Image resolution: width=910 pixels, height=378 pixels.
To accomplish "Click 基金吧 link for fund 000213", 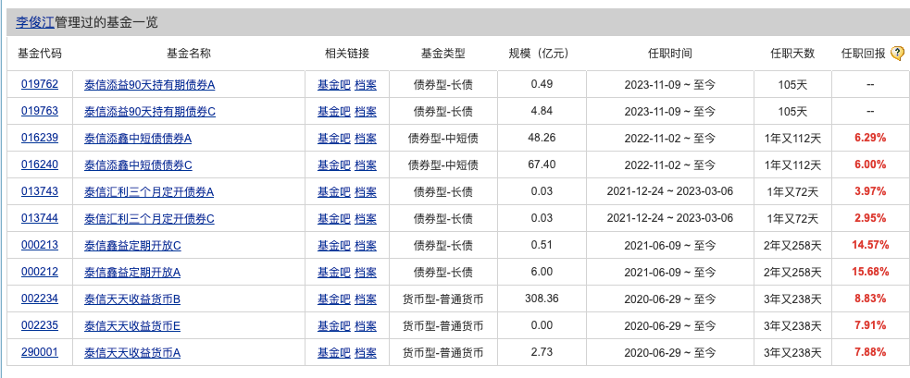I will pos(333,246).
